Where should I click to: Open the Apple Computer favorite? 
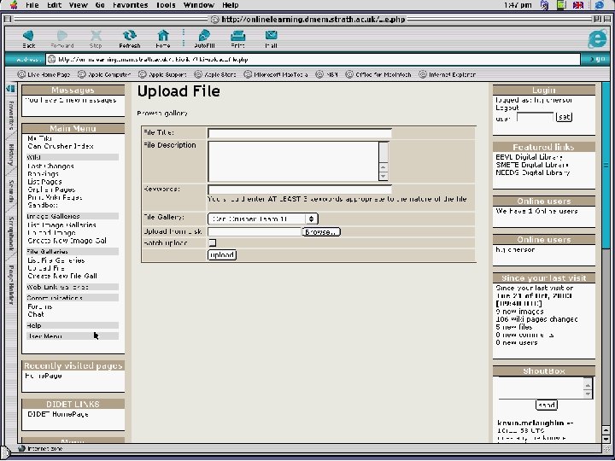(104, 74)
